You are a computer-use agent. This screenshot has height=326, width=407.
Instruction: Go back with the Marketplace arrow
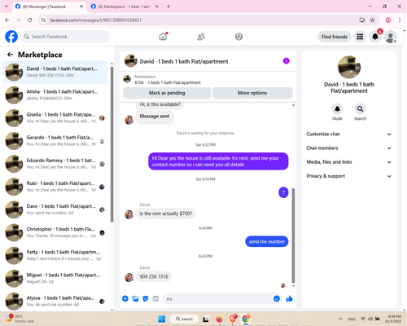(10, 55)
